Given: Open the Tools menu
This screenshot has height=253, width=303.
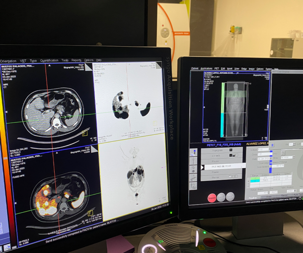Looking at the screenshot, I should [65, 60].
